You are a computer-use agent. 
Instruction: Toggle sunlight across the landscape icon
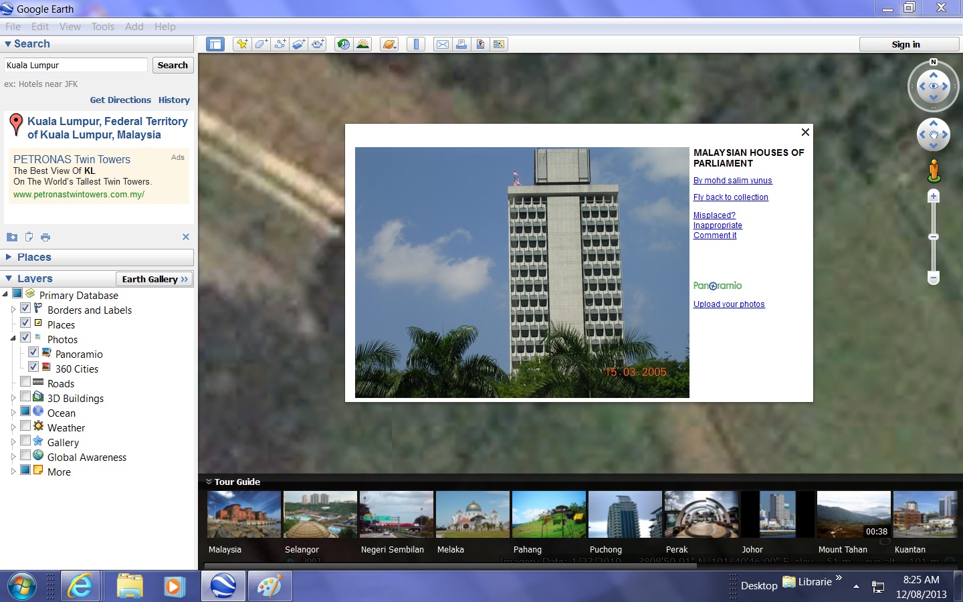(362, 44)
